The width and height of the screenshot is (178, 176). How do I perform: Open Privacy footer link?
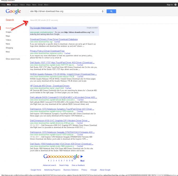click(x=84, y=170)
